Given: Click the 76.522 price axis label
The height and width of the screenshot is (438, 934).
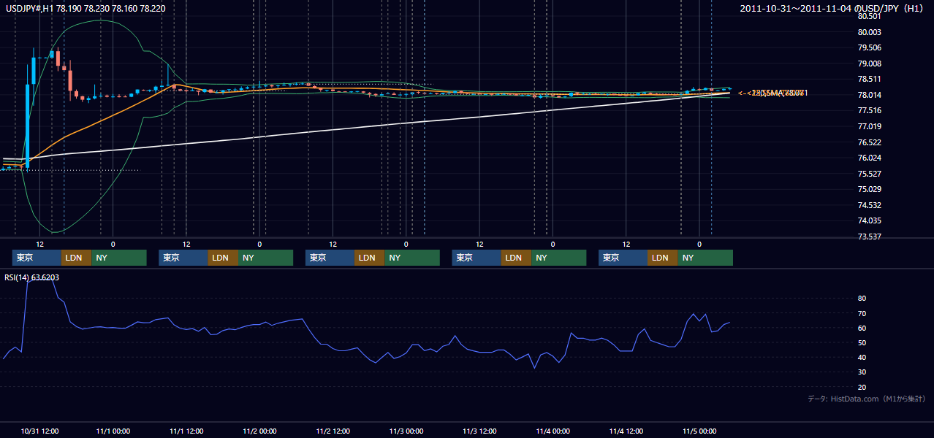Looking at the screenshot, I should point(870,142).
